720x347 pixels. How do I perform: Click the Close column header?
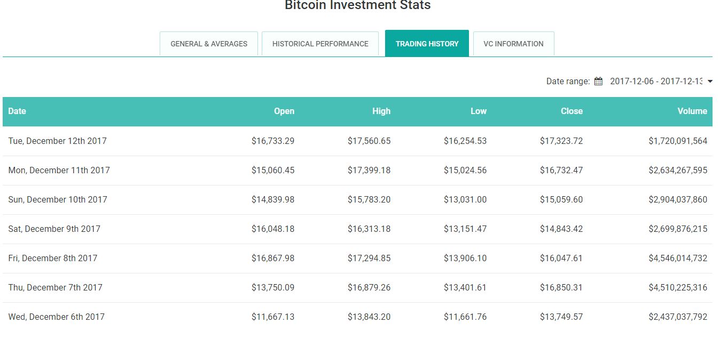tap(572, 111)
